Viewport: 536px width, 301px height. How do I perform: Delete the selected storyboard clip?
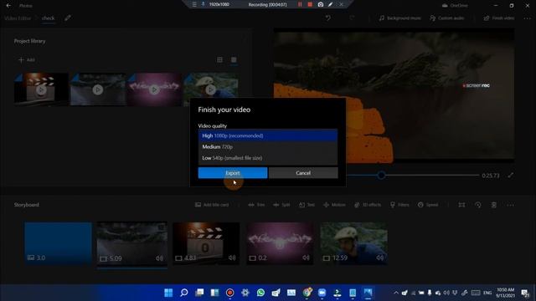coord(494,205)
